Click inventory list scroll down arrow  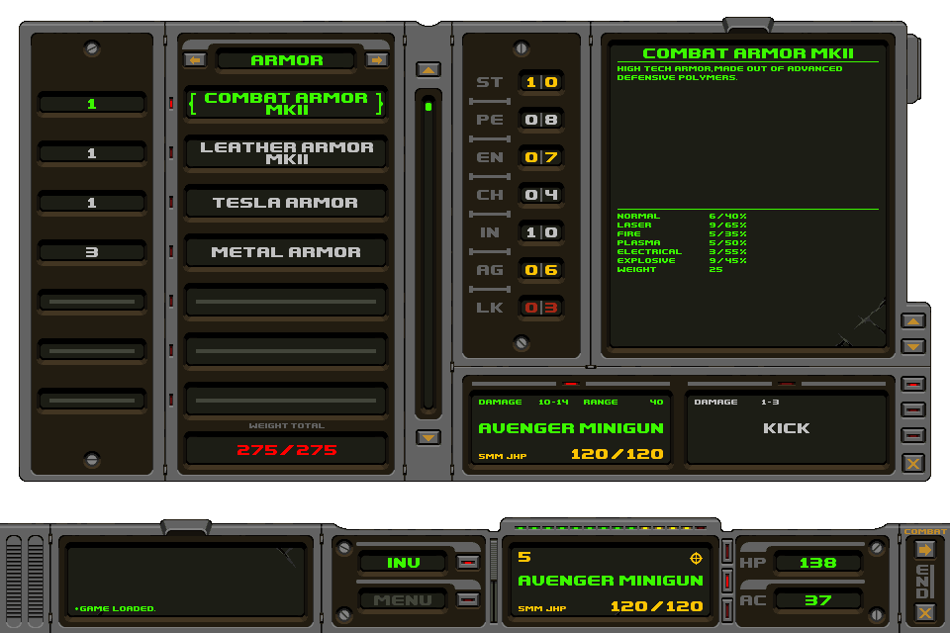428,437
